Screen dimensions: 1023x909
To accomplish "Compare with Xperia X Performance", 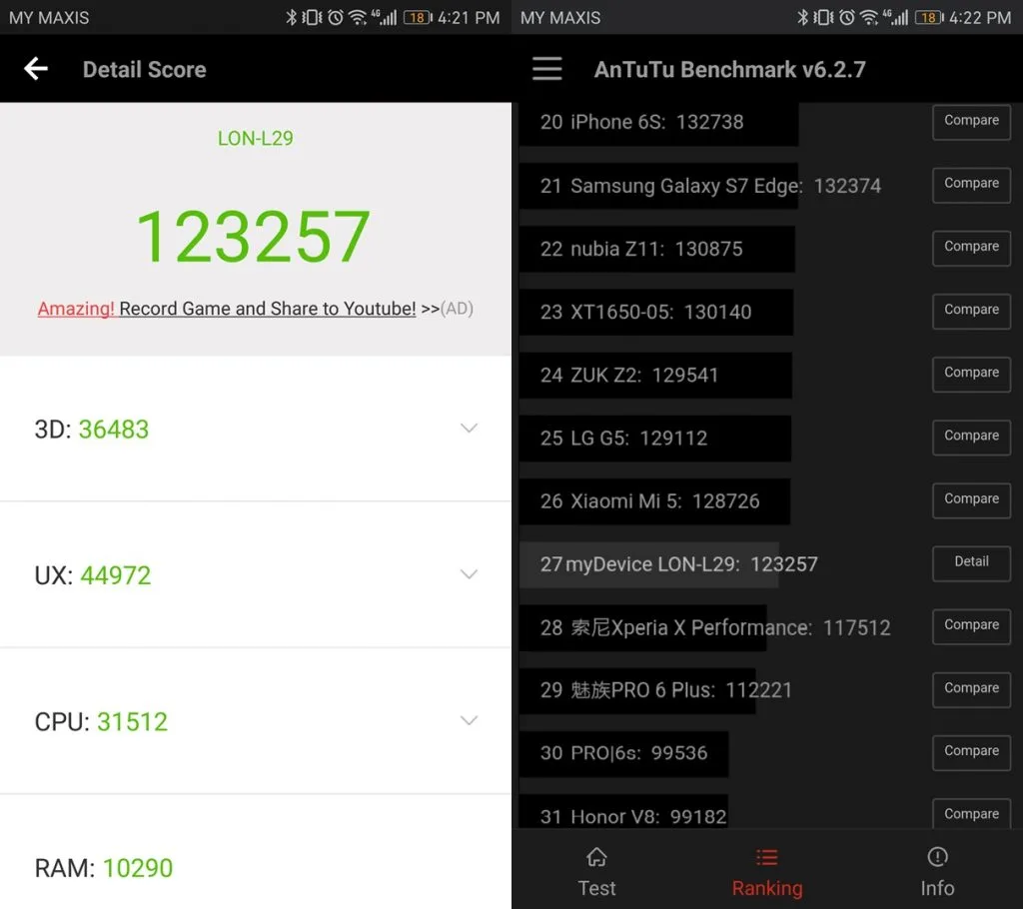I will [971, 625].
